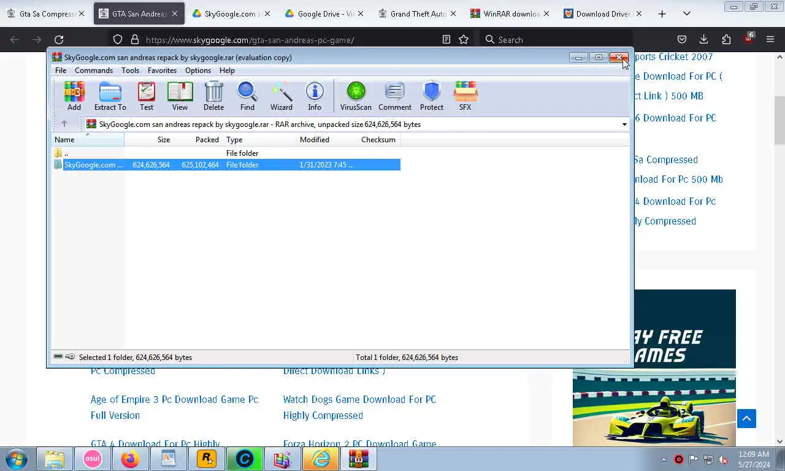Click the Add toolbar icon in WinRAR
Image resolution: width=785 pixels, height=471 pixels.
[x=74, y=96]
